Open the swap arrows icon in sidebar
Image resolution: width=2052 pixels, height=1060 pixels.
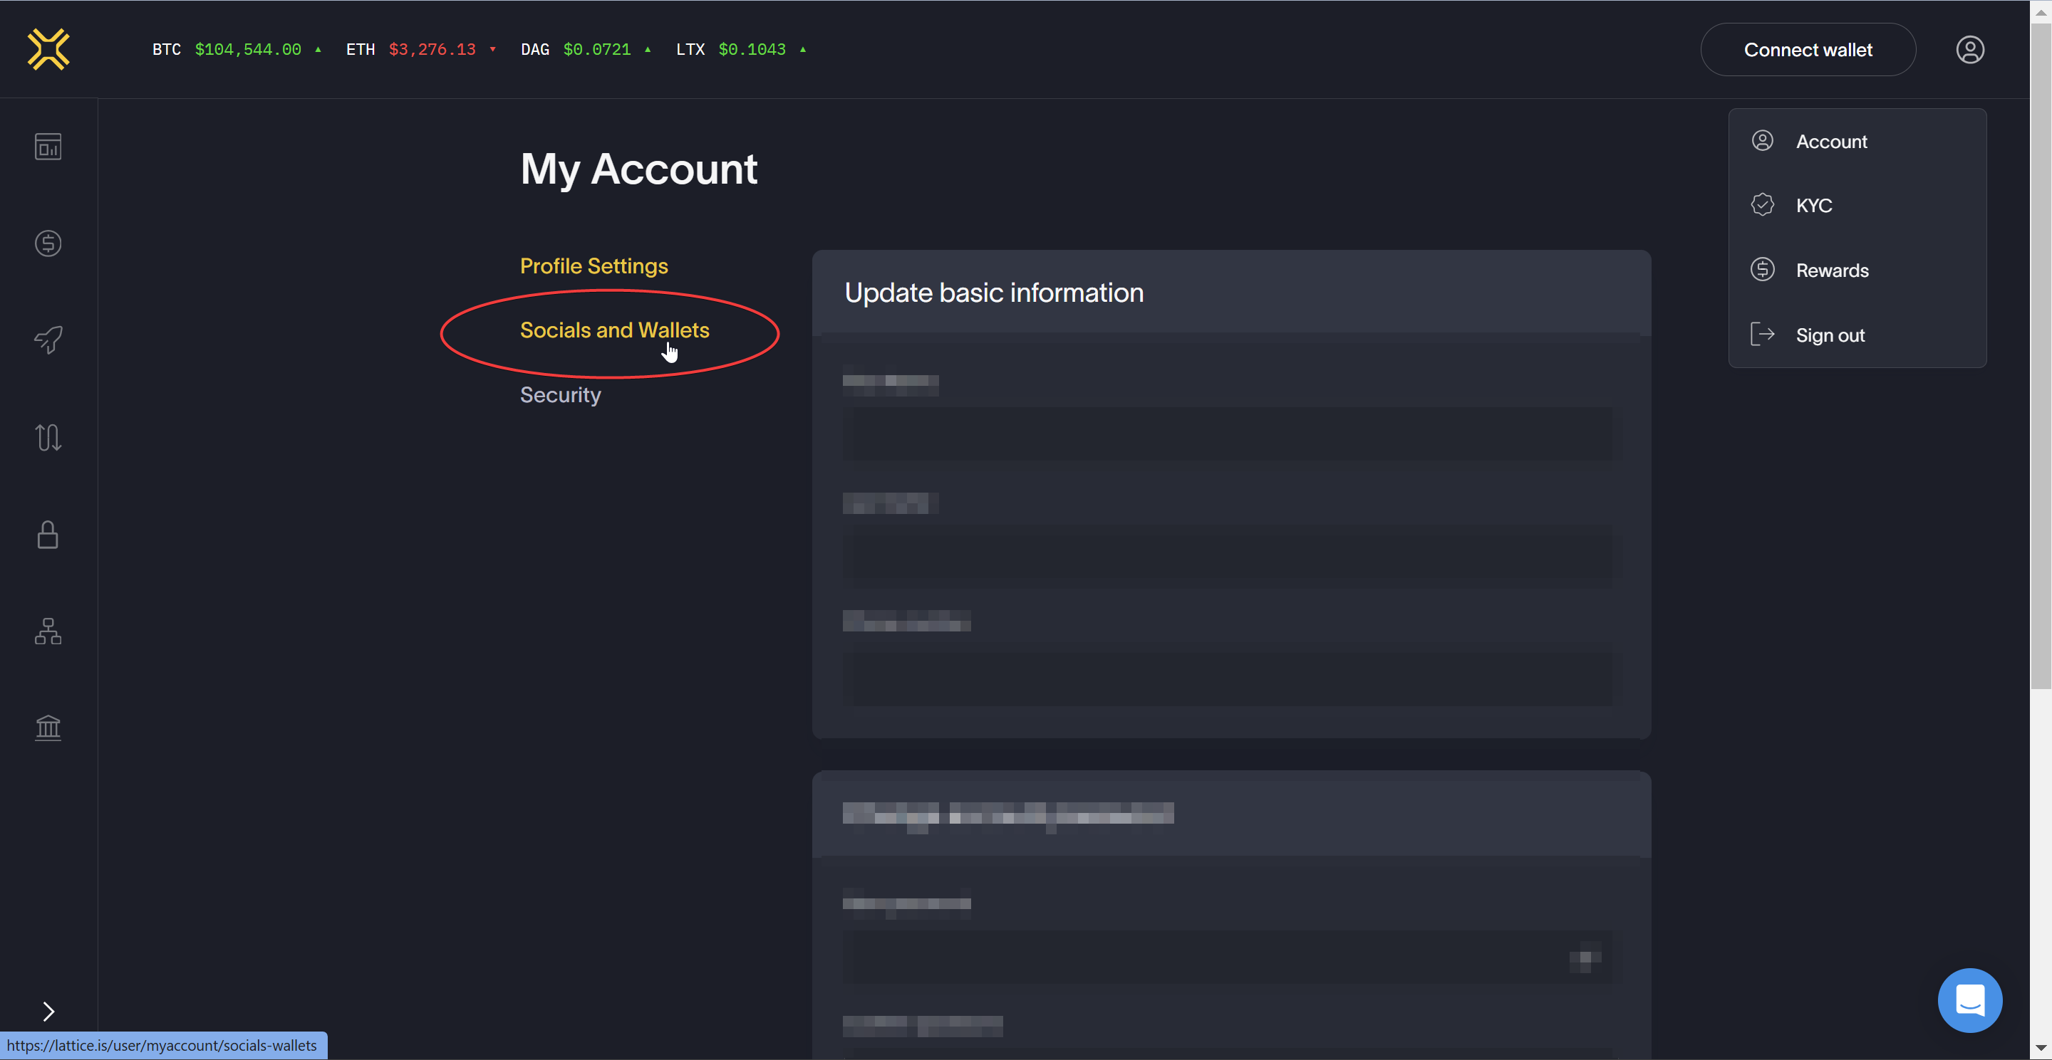(48, 437)
